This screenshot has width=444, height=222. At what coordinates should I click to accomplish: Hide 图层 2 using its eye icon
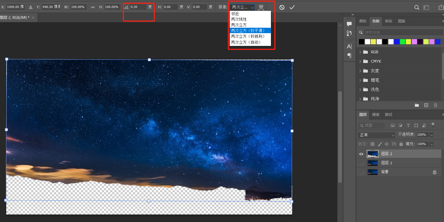pyautogui.click(x=361, y=154)
